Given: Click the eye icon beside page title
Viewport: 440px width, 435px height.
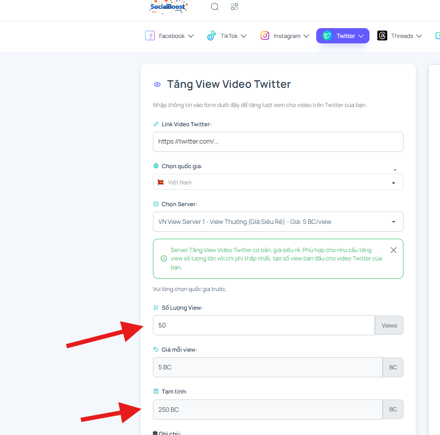Looking at the screenshot, I should point(157,84).
